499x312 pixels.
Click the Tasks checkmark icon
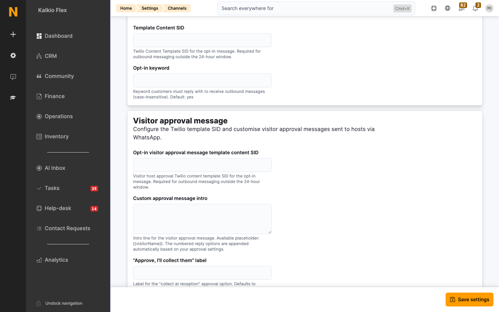tap(39, 188)
